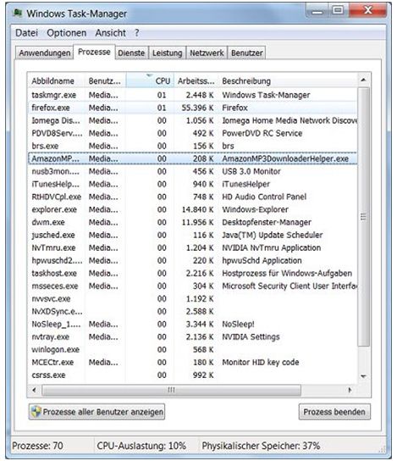The width and height of the screenshot is (397, 461).
Task: Maximize the Task-Manager window
Action: (338, 11)
